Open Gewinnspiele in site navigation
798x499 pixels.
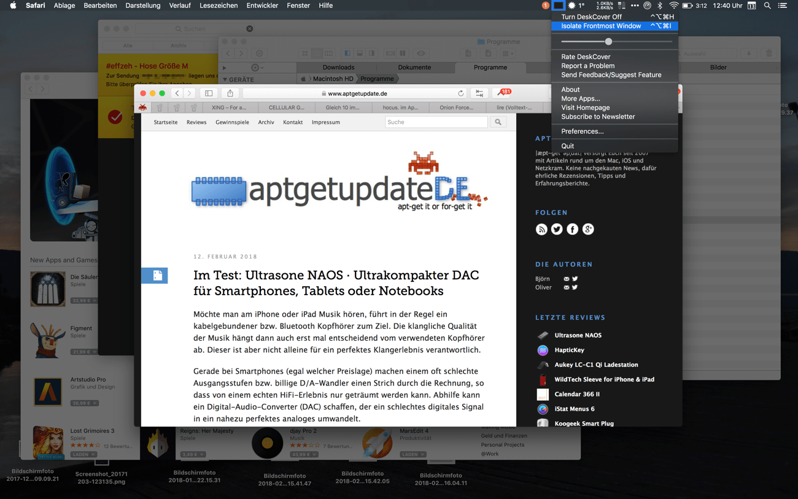pos(232,122)
